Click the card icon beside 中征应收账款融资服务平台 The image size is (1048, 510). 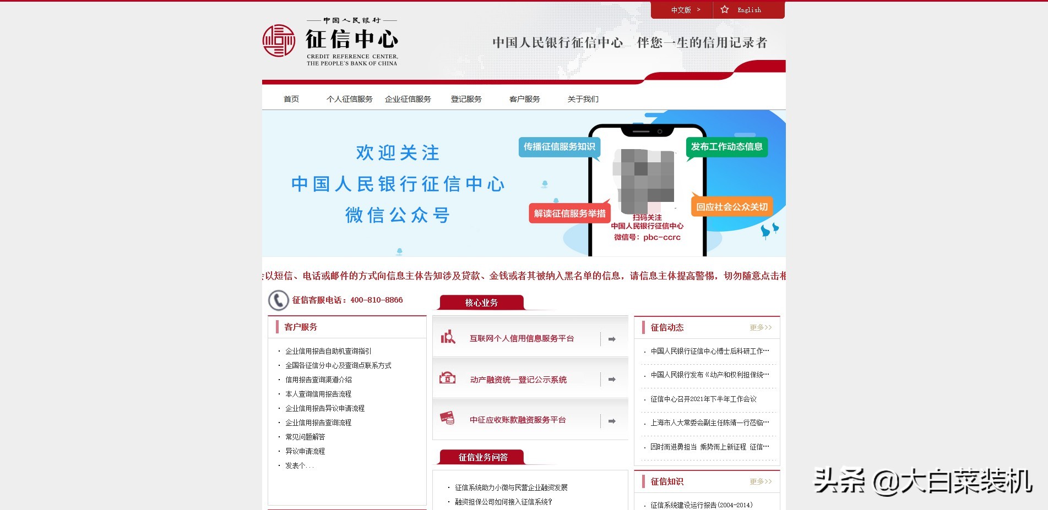[x=447, y=418]
